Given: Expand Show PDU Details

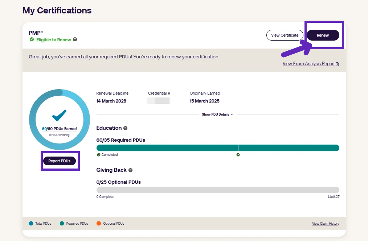Looking at the screenshot, I should tap(216, 115).
